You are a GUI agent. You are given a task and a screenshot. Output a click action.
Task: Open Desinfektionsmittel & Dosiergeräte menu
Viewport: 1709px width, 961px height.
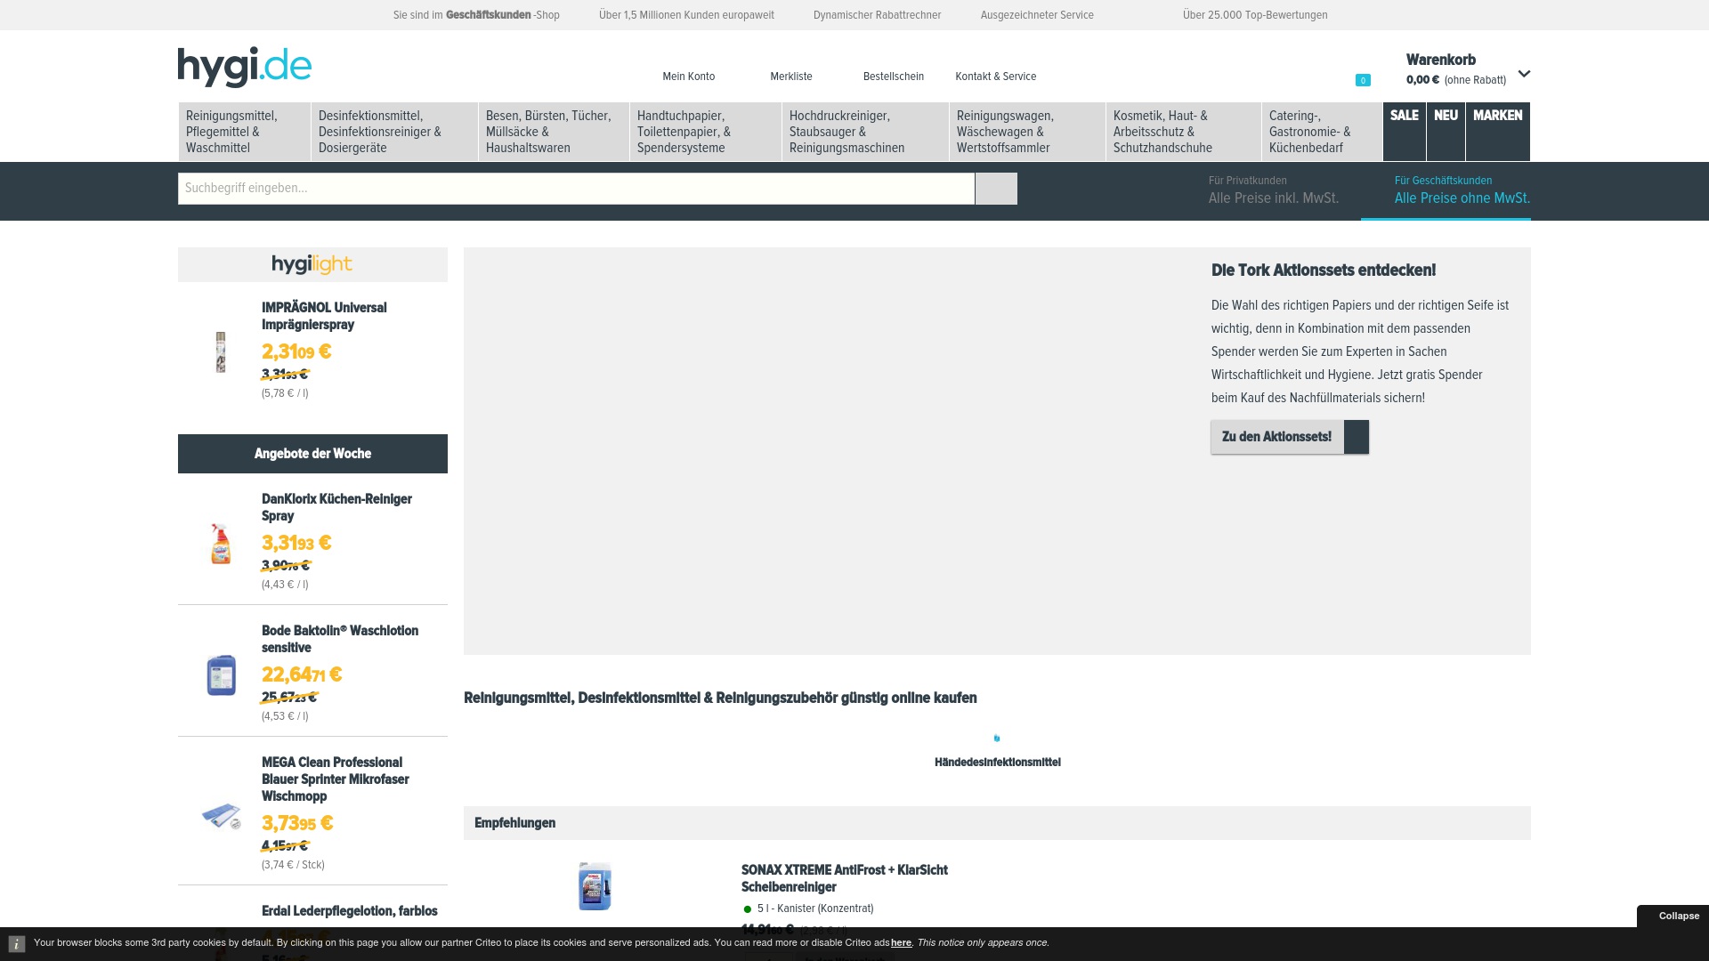point(394,132)
